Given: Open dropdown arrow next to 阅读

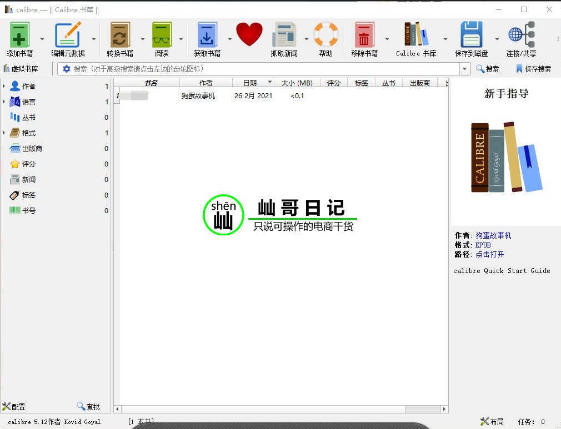Looking at the screenshot, I should [181, 39].
